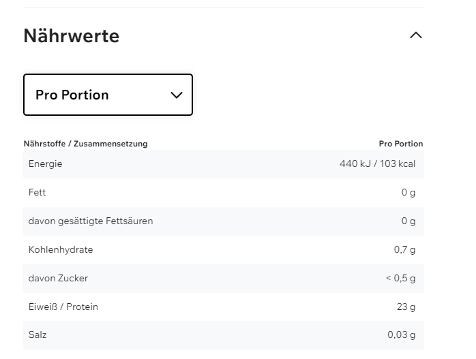Click the 23 g protein value

click(406, 307)
